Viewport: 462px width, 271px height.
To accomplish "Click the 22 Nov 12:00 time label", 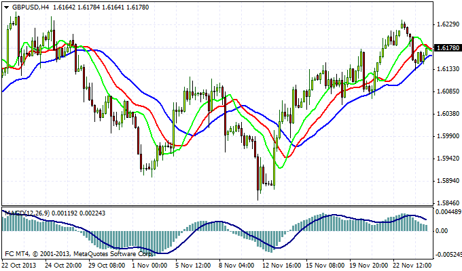I will [x=412, y=266].
